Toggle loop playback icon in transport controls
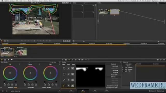Screen dimensions: 166x93 (50, 41)
